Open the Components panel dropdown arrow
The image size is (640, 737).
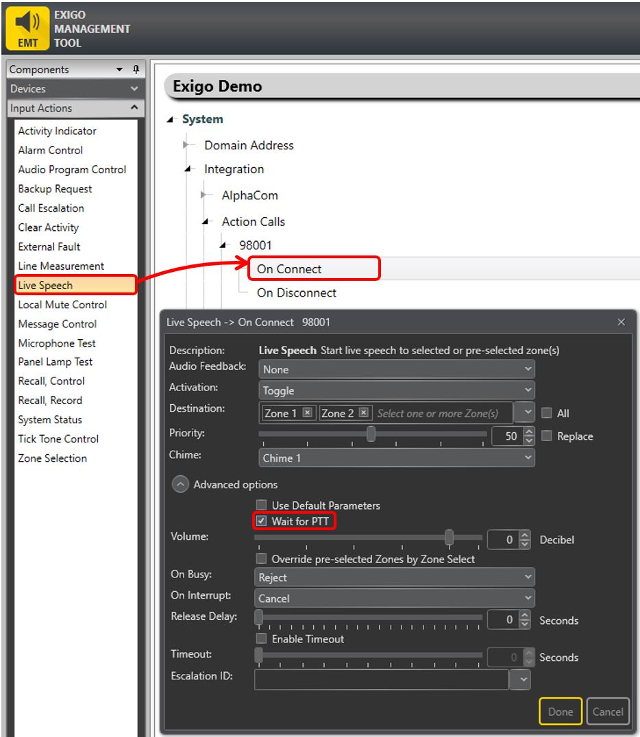(x=119, y=70)
